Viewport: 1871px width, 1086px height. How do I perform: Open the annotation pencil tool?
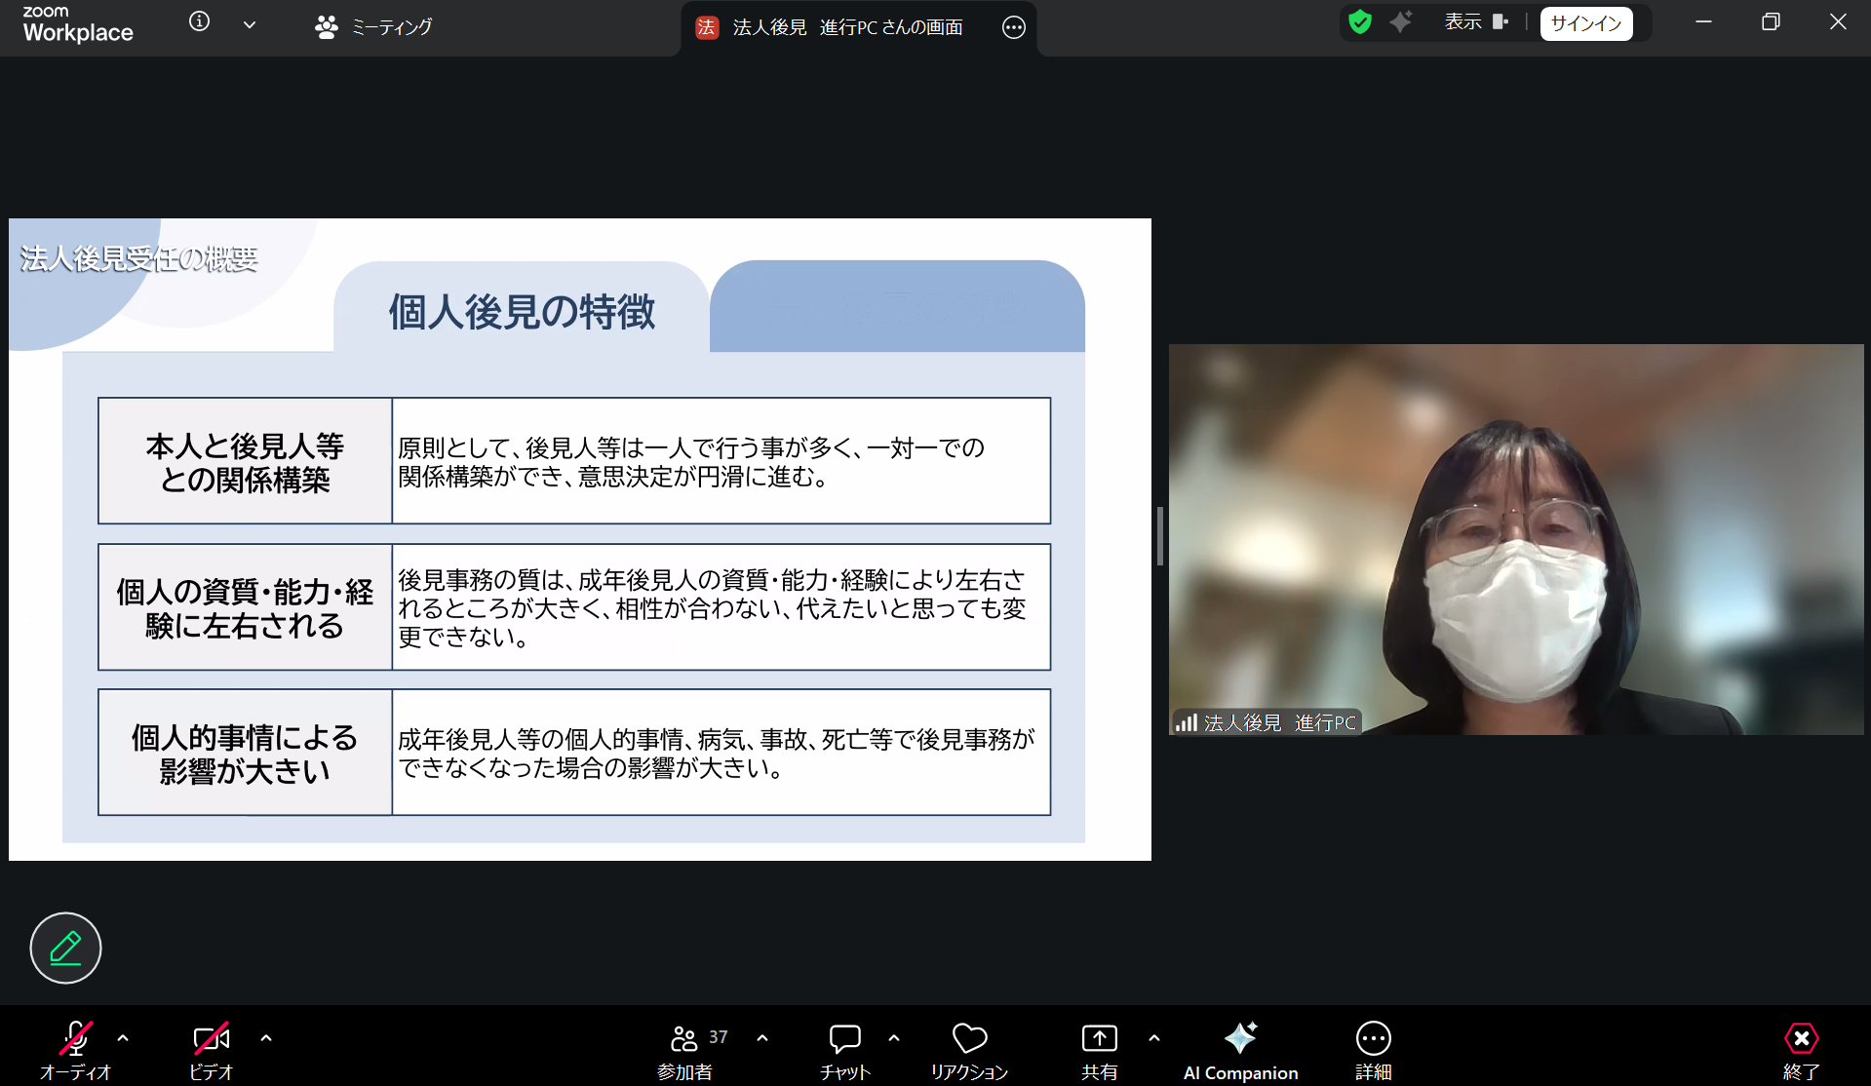tap(65, 948)
